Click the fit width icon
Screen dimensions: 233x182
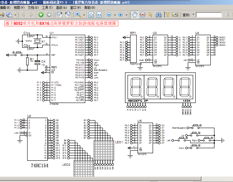point(99,15)
